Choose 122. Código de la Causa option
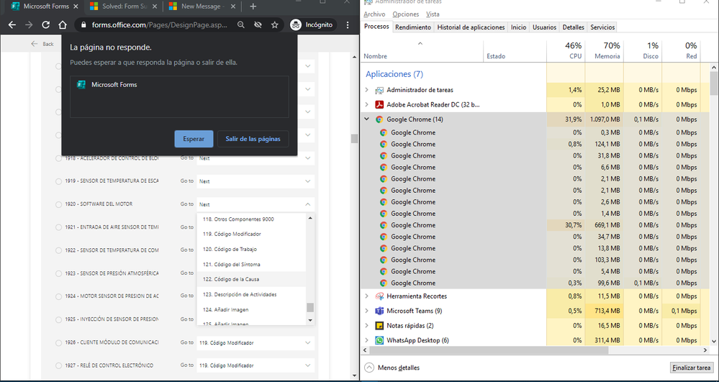Screen dimensions: 719x382 click(251, 279)
